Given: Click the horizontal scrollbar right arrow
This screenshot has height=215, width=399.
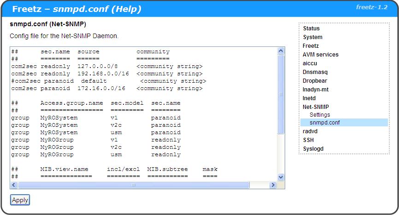Looking at the screenshot, I should click(273, 185).
